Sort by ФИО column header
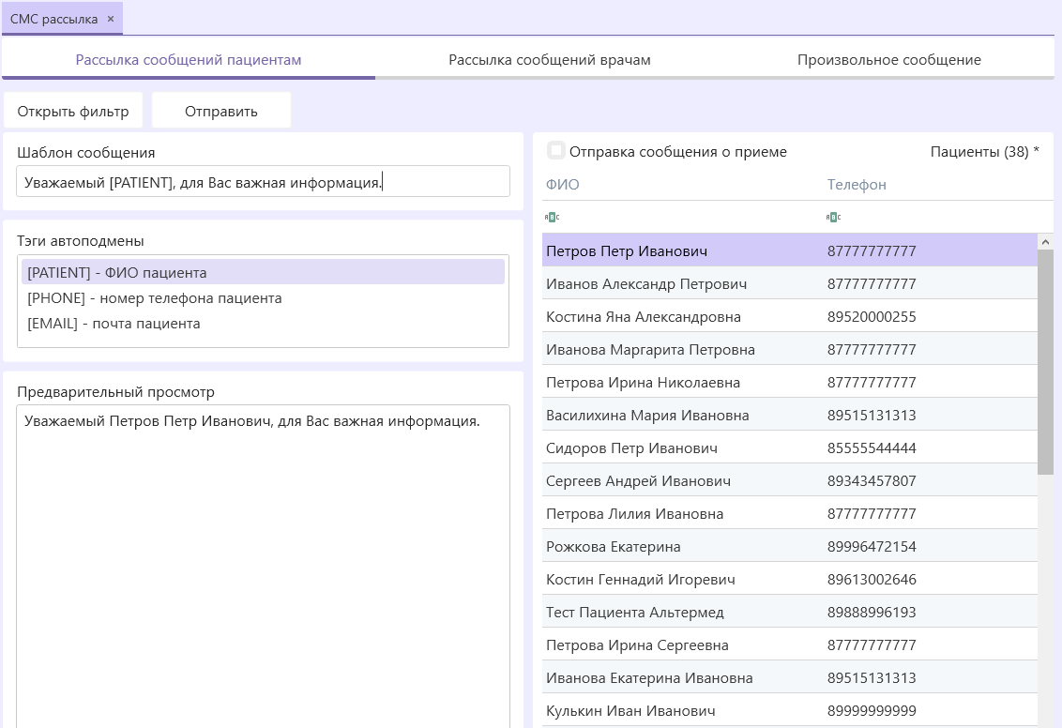 click(x=562, y=184)
